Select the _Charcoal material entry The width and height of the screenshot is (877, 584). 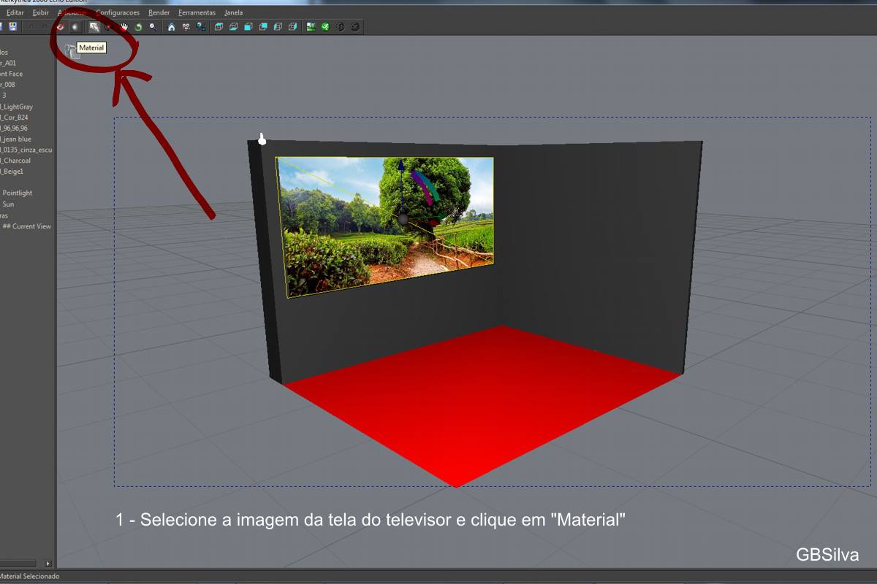pyautogui.click(x=15, y=161)
